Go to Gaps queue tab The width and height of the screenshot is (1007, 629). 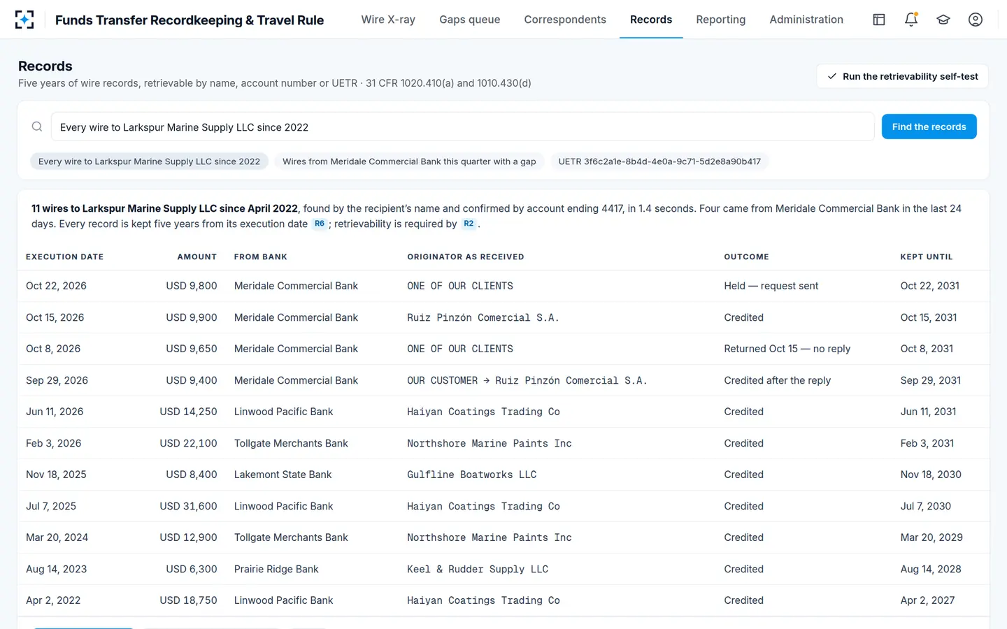(x=470, y=20)
